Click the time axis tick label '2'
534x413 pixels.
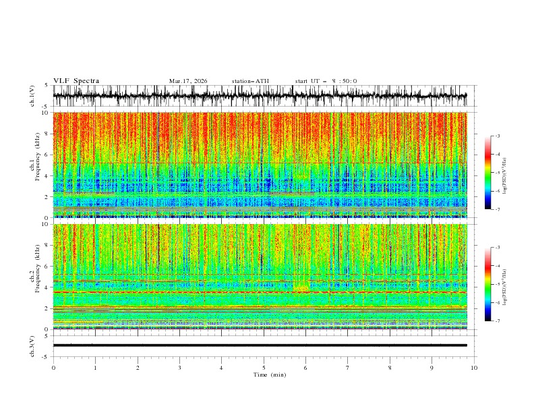(x=138, y=368)
